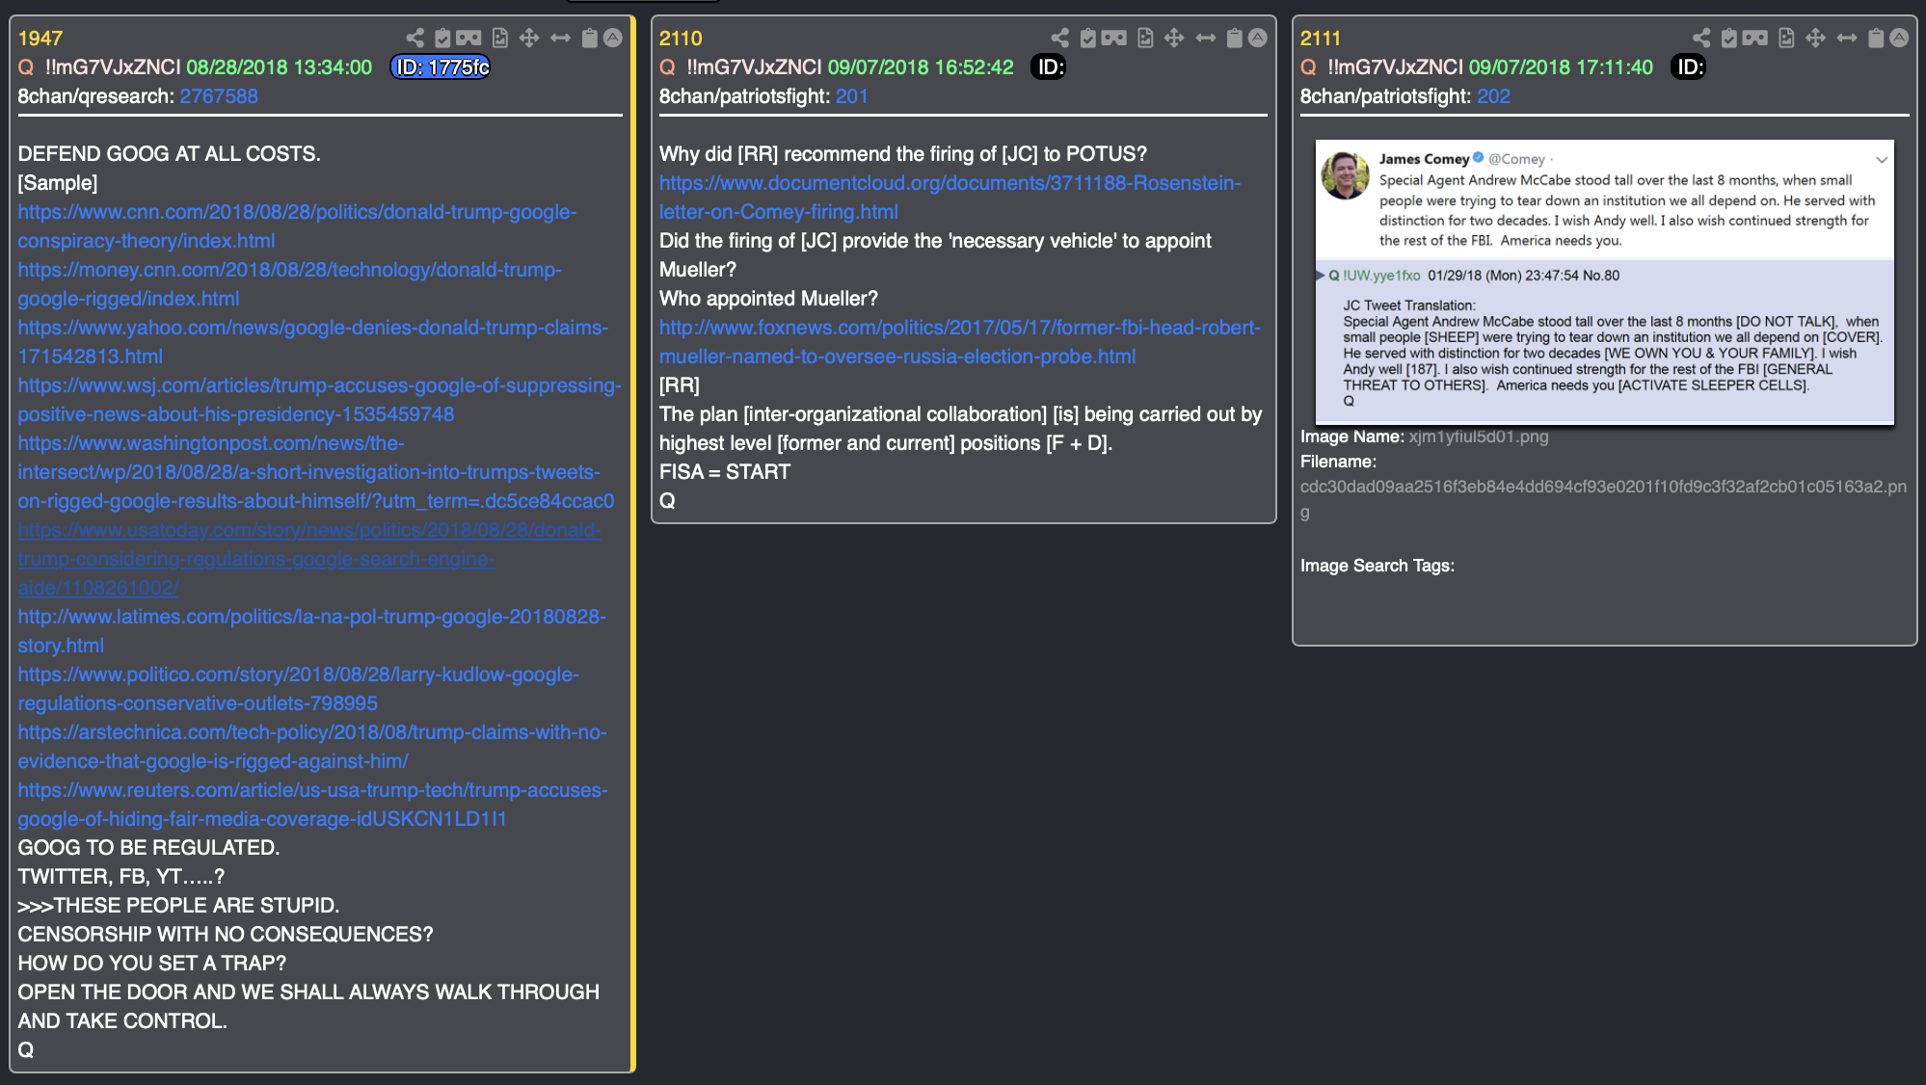Click the VR goggles icon on post 2110
Screen dimensions: 1926x1085
coord(1114,38)
